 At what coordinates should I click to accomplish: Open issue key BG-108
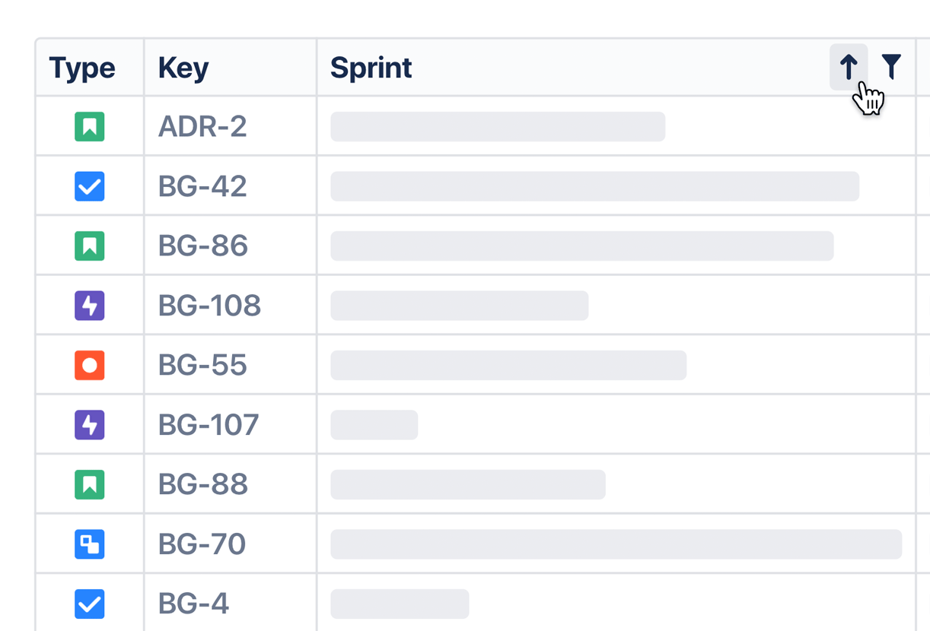click(209, 306)
